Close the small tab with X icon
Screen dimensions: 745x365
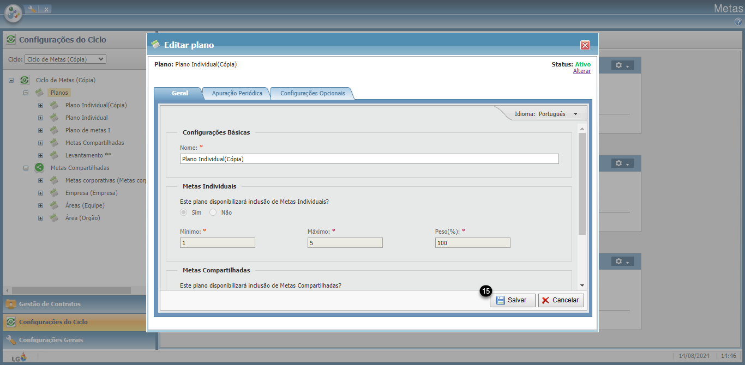click(x=46, y=9)
